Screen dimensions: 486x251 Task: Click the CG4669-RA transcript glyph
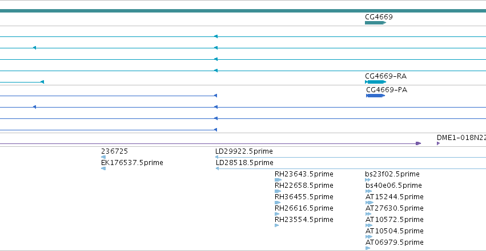click(375, 82)
